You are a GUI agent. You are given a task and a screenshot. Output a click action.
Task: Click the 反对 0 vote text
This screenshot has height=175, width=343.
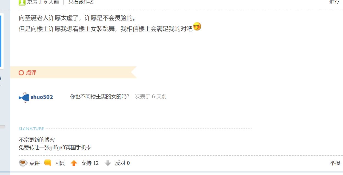click(122, 163)
